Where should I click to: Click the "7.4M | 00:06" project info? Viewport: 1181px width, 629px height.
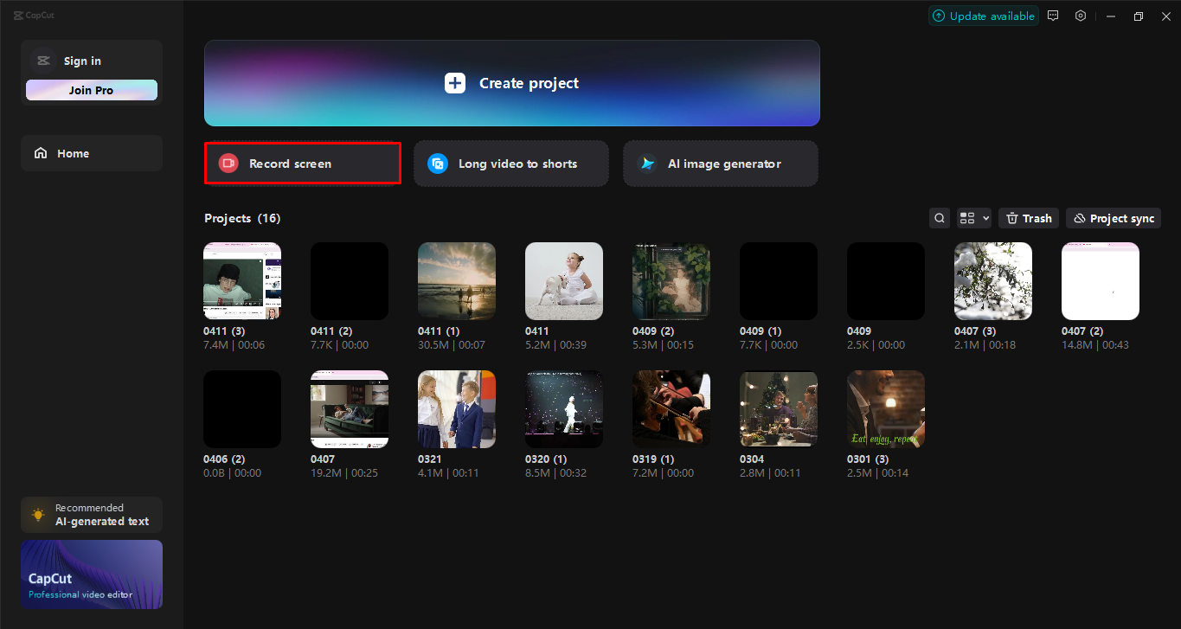pos(234,345)
